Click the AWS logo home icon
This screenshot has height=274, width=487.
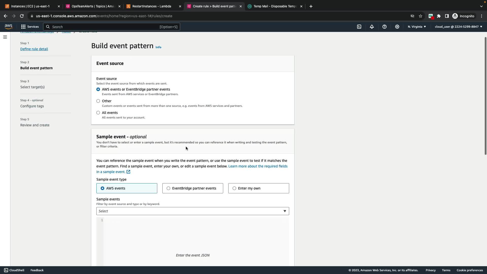point(8,27)
